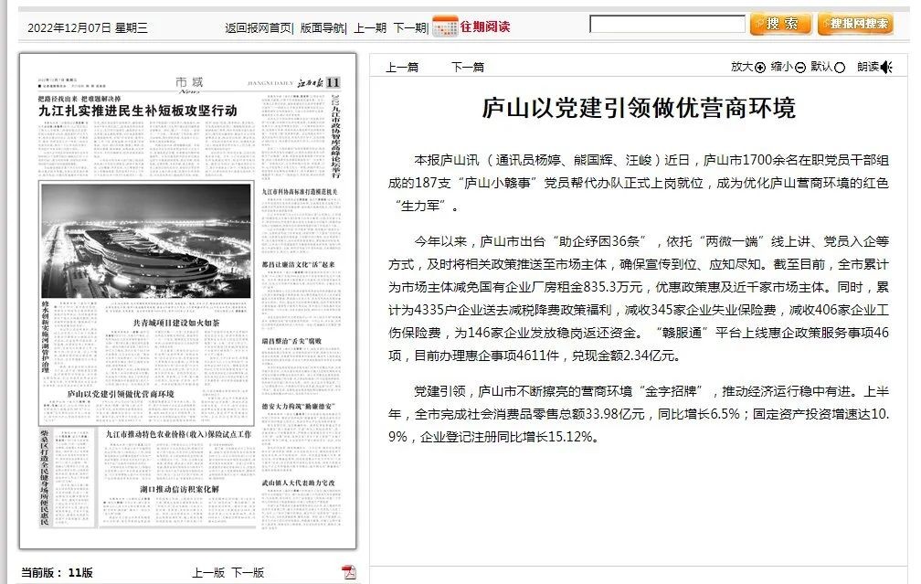Viewport: 921px width, 584px height.
Task: Open 九江市科协高标准打造模范机关 article
Action: (300, 192)
